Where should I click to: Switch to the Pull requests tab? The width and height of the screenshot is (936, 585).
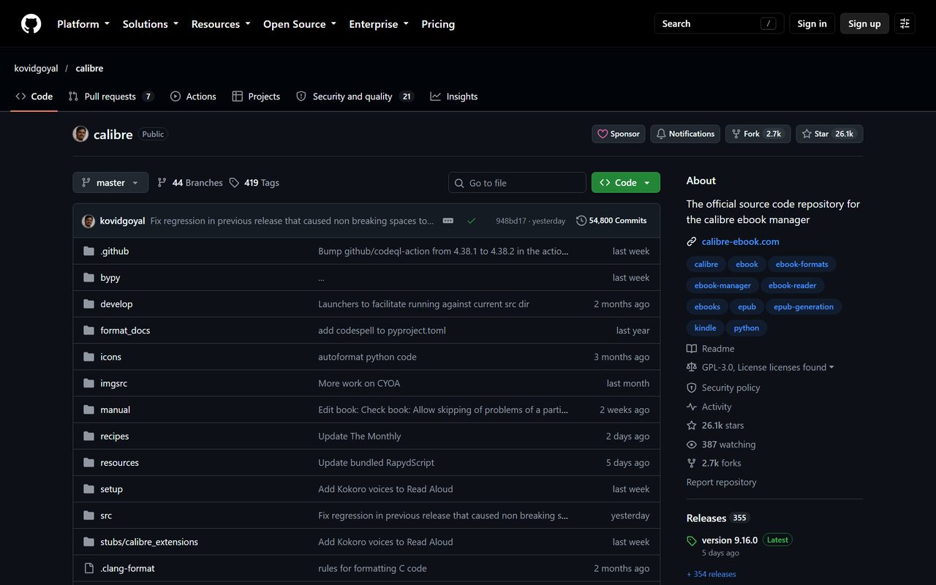pos(111,97)
